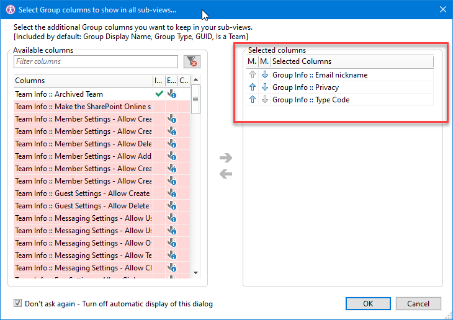The image size is (453, 320).
Task: Click the info icon on Archived Team row
Action: [x=172, y=94]
